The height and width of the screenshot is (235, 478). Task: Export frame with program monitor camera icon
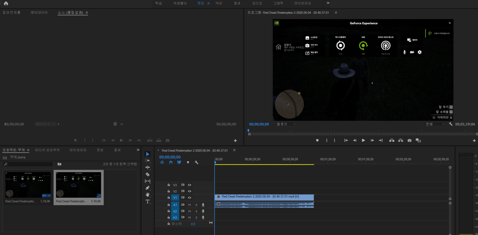410,140
